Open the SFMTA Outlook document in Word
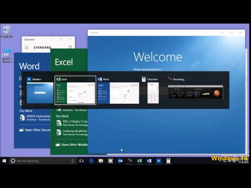This screenshot has width=251, height=188. (35, 117)
